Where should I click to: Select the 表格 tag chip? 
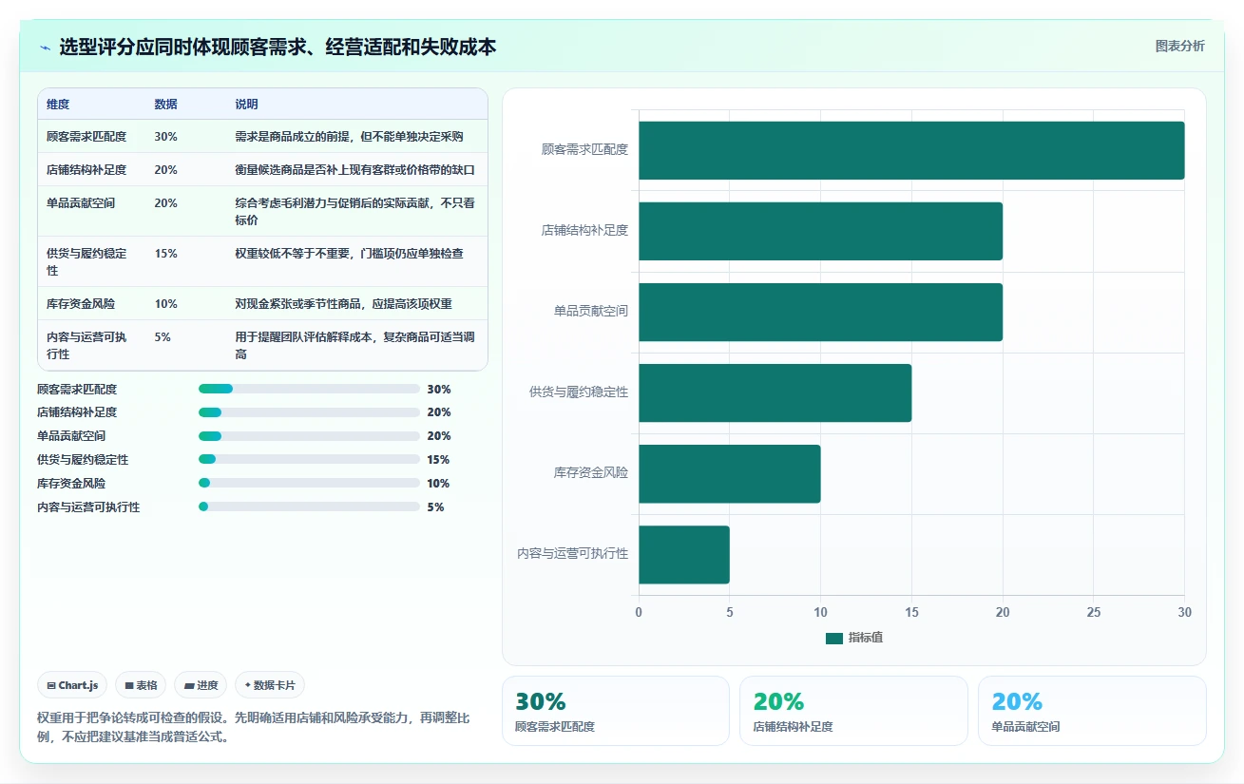click(141, 685)
